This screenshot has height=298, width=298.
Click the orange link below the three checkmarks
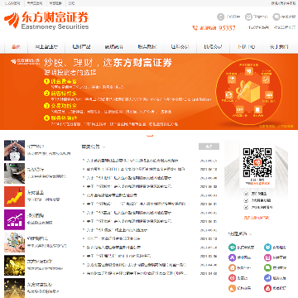(257, 218)
